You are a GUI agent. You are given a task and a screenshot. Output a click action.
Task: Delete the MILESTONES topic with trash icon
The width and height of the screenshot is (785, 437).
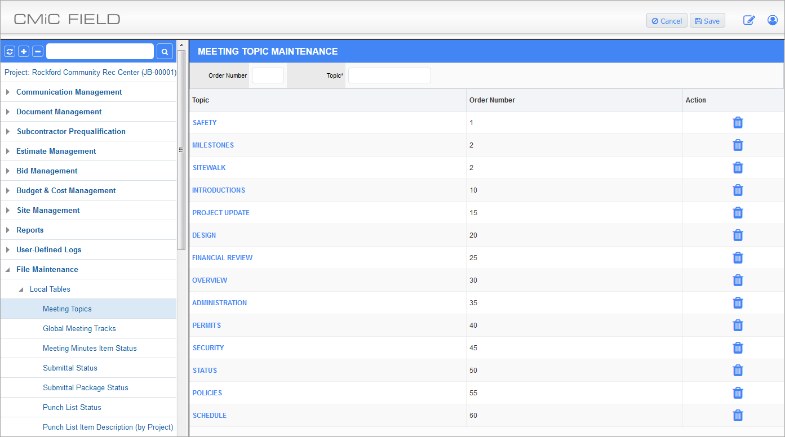pyautogui.click(x=738, y=145)
